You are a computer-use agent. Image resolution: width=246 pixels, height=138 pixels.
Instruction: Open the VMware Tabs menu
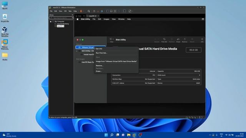(x=70, y=11)
